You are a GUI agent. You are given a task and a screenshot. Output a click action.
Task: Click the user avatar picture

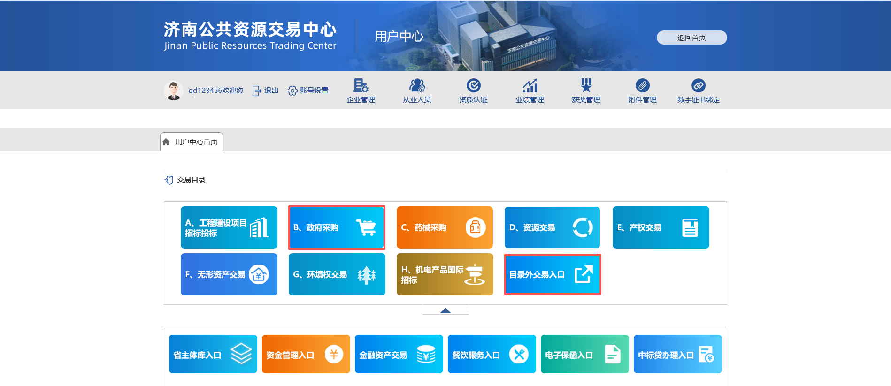click(174, 90)
